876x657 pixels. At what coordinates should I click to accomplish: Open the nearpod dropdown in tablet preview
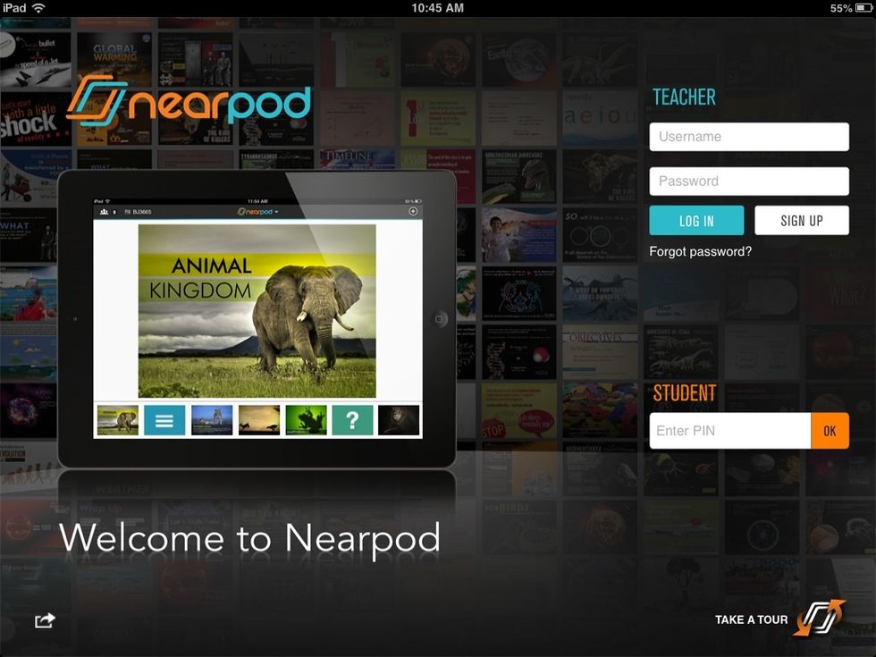pyautogui.click(x=258, y=212)
